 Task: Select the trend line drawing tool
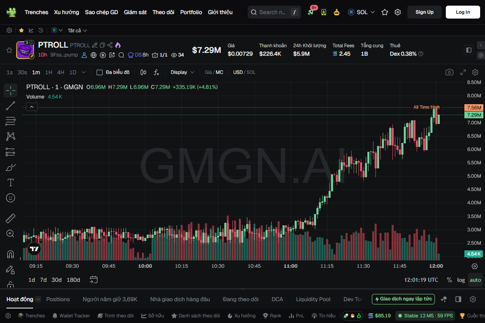(x=11, y=106)
